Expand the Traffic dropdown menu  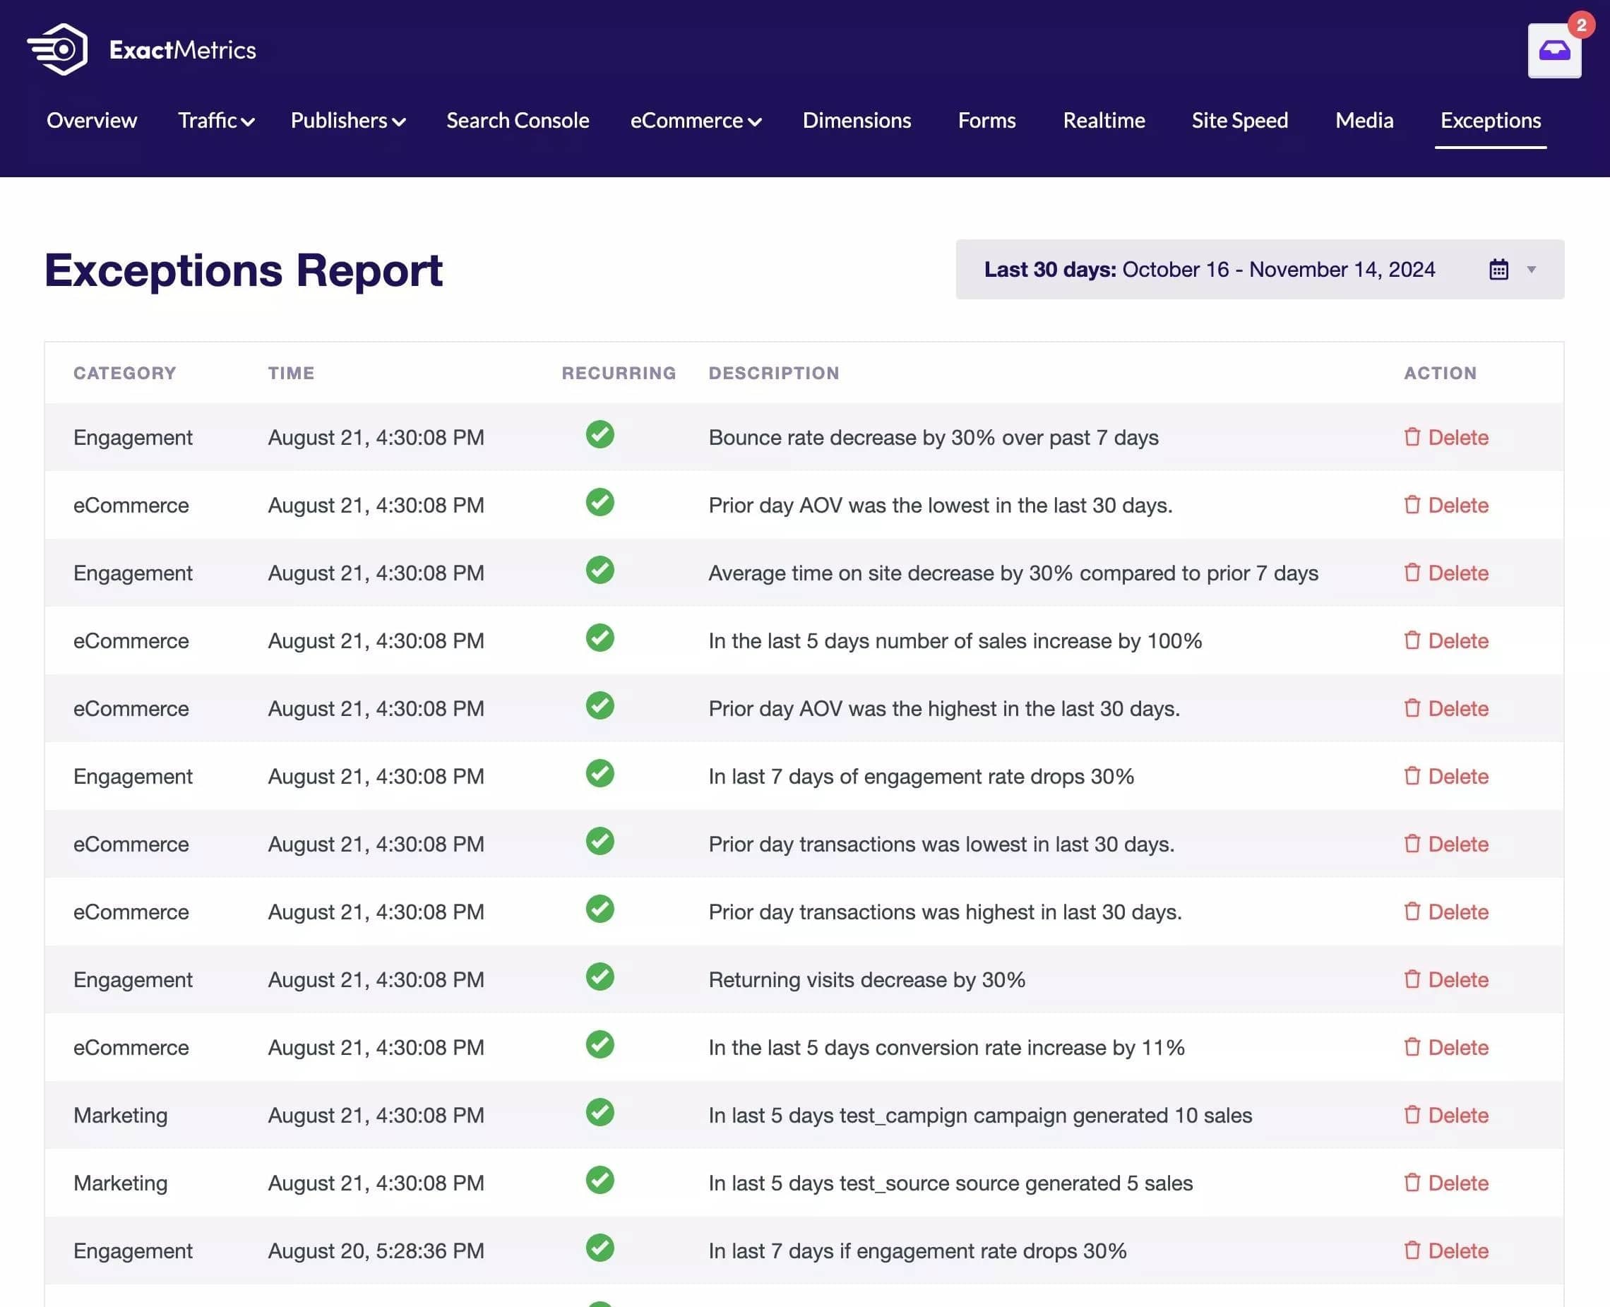coord(216,121)
